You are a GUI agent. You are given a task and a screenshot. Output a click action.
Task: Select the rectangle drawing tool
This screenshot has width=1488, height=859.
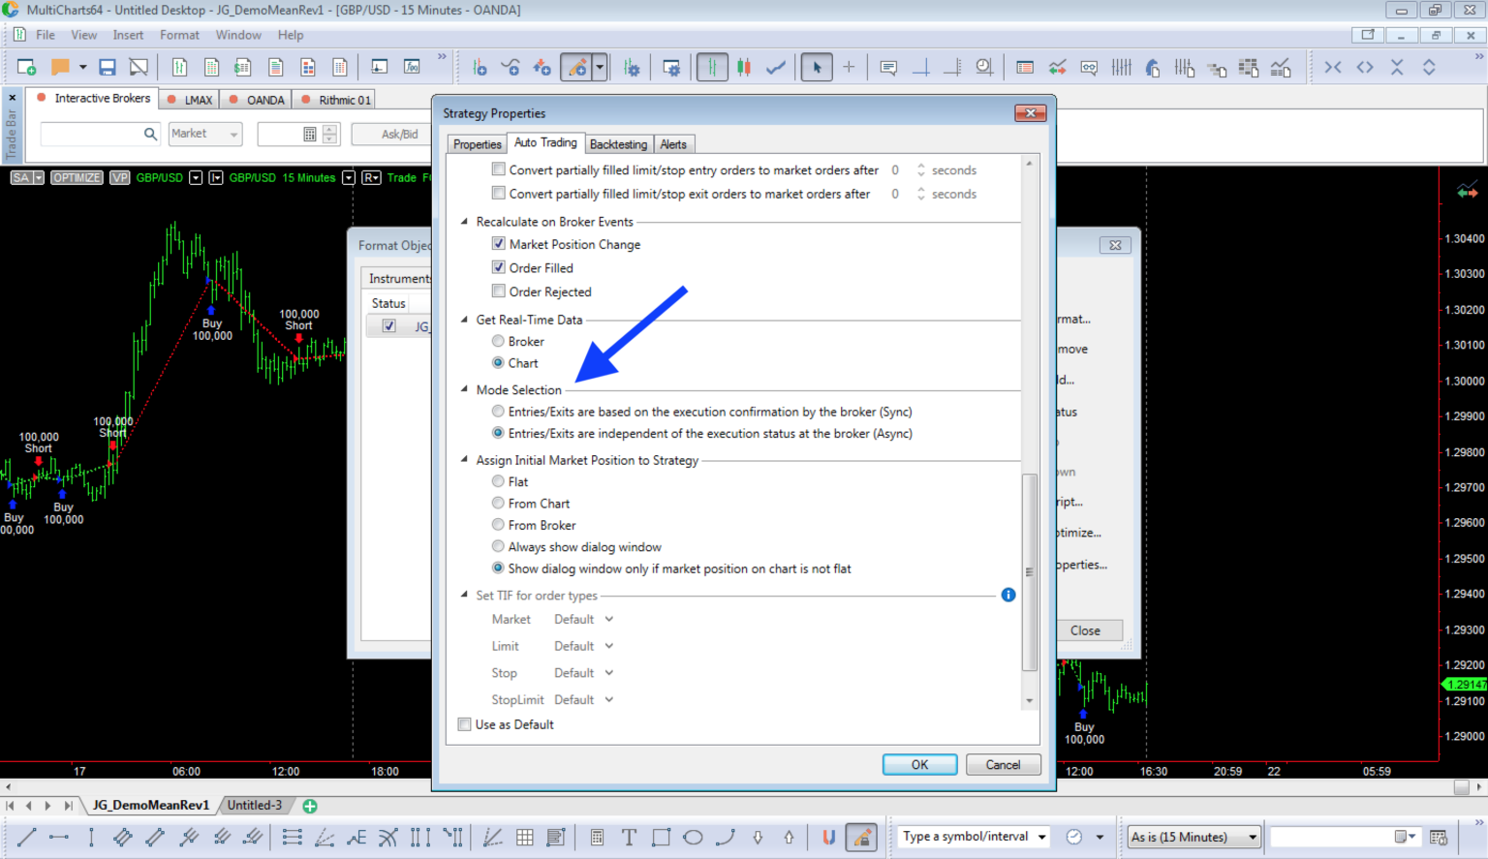660,836
